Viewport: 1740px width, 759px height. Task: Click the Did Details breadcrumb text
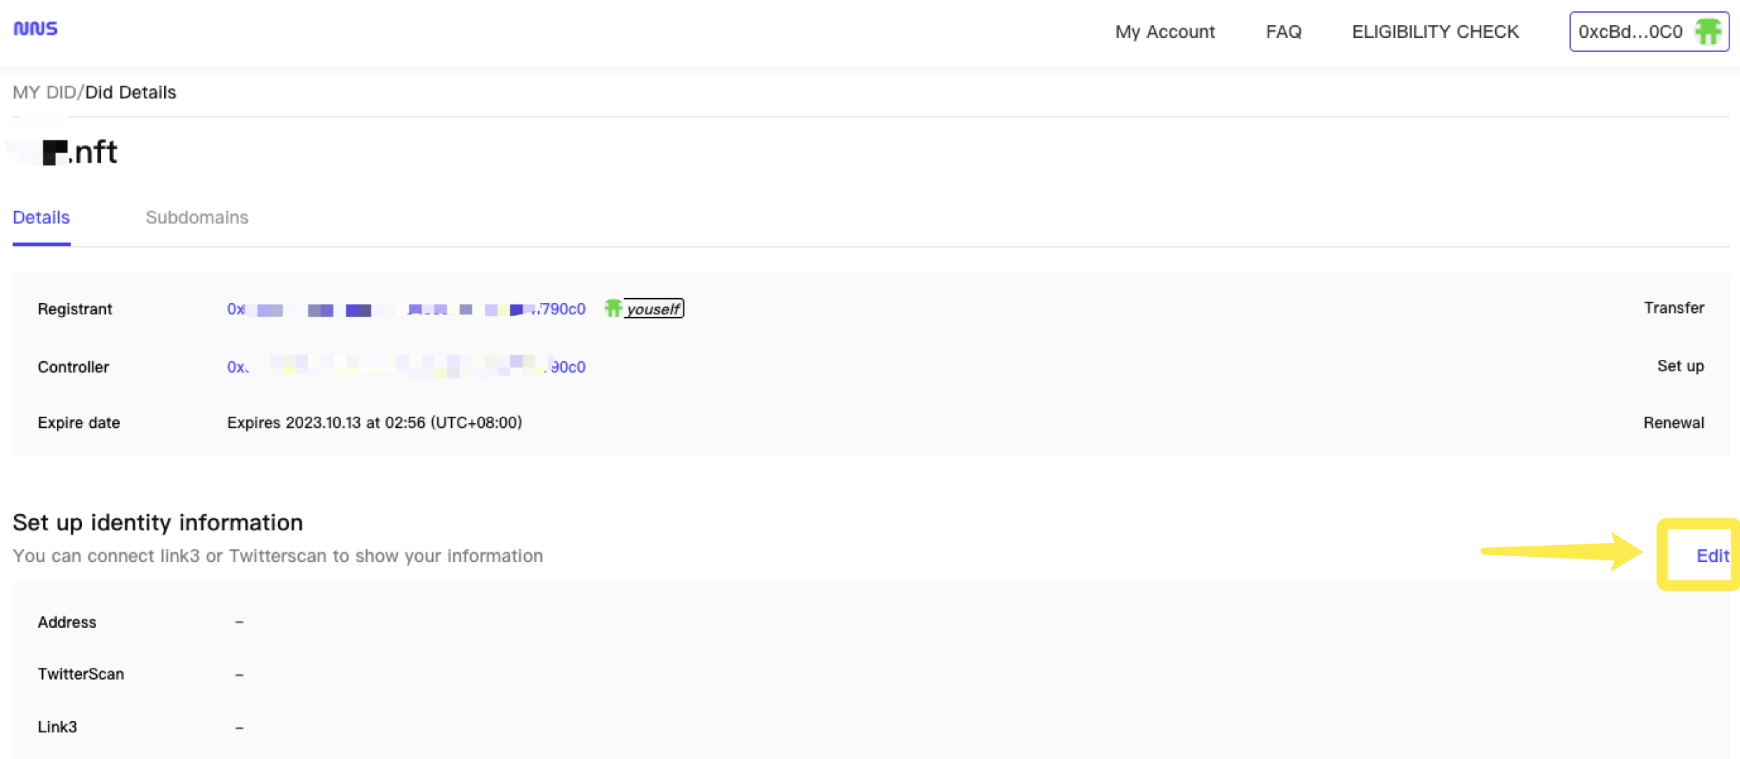pyautogui.click(x=130, y=92)
